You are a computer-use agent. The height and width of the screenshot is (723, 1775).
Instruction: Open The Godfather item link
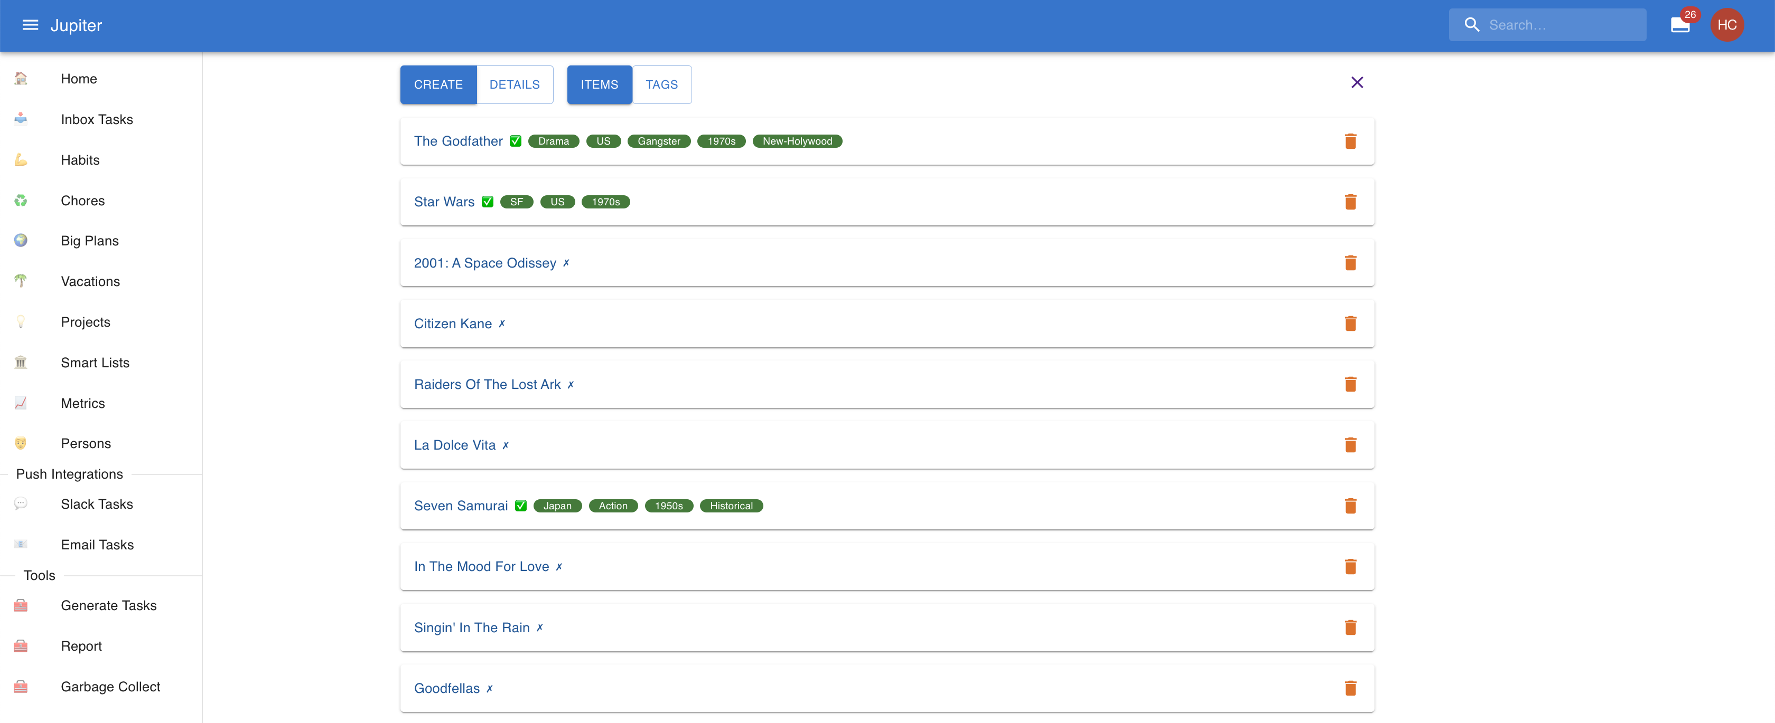458,140
